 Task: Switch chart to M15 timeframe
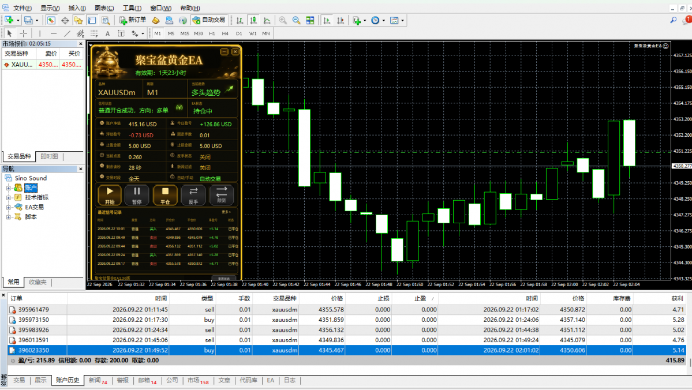point(185,33)
